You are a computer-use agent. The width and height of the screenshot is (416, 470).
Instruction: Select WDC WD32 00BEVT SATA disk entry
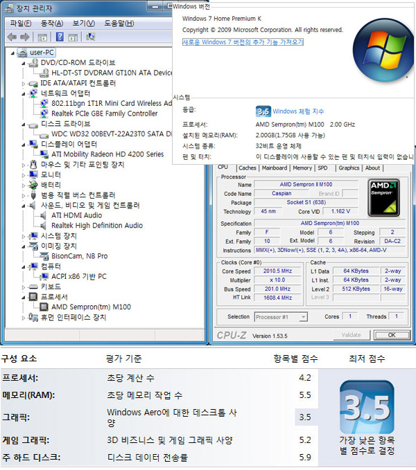[112, 134]
